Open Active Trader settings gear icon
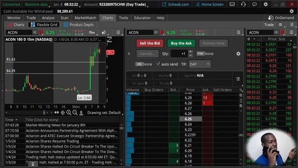The width and height of the screenshot is (298, 168). [238, 54]
